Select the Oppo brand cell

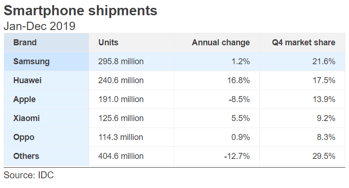tap(24, 137)
